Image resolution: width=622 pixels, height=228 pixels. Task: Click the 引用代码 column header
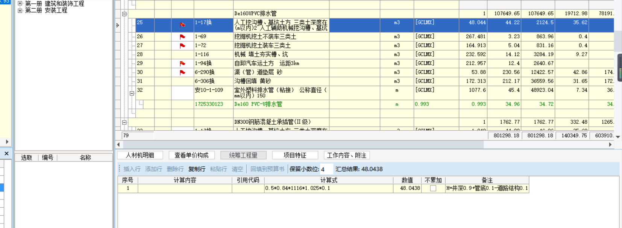(248, 180)
